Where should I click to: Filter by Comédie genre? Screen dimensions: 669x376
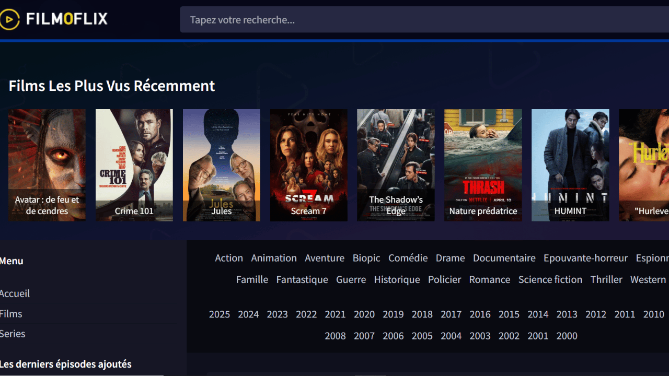click(x=408, y=258)
